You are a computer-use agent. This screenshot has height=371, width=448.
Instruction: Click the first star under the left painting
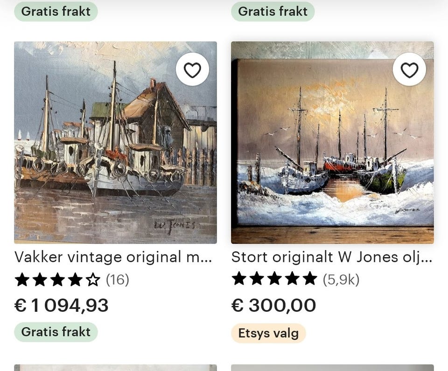(23, 280)
